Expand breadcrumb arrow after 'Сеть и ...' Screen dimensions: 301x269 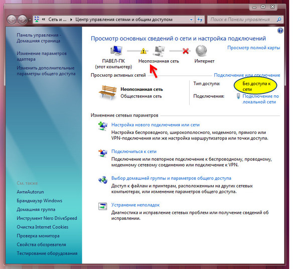pos(71,20)
